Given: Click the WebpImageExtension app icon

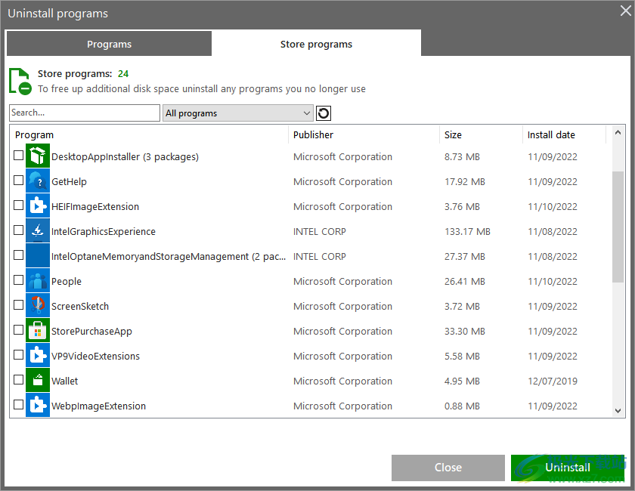Looking at the screenshot, I should click(x=38, y=405).
